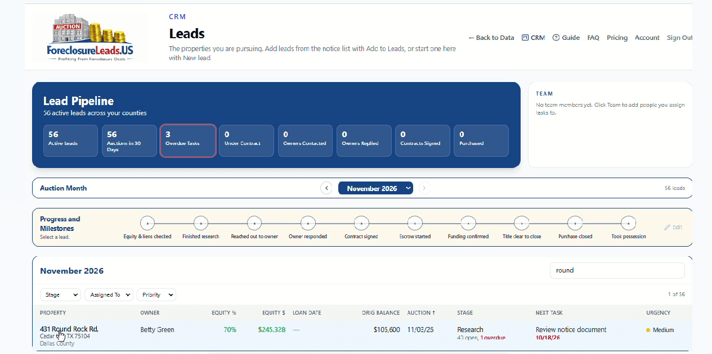
Task: Open the Assigned To filter dropdown
Action: (x=109, y=294)
